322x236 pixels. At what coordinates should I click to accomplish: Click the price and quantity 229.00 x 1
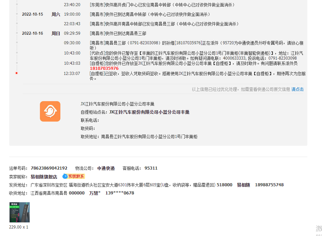[x=19, y=227]
